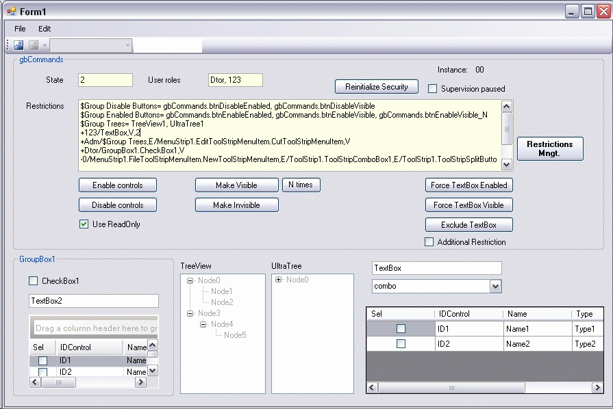The image size is (613, 409).
Task: Open the toolbar combo box
Action: point(91,45)
